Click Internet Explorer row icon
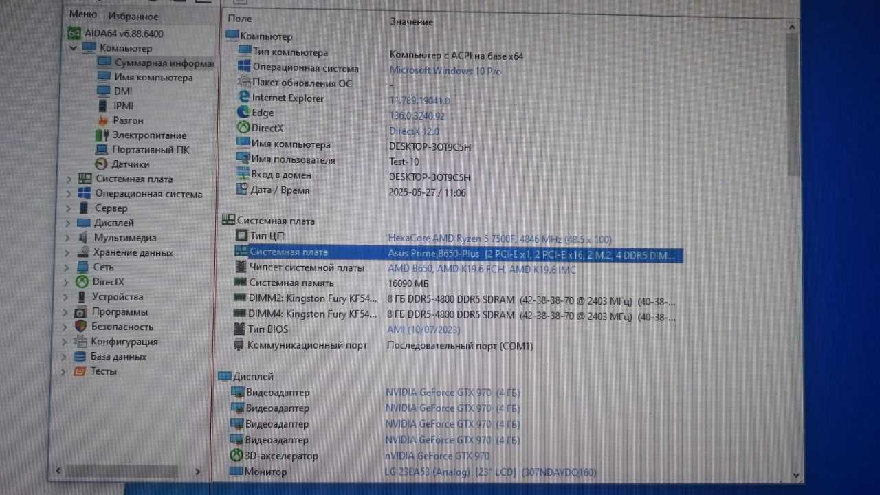The height and width of the screenshot is (495, 880). tap(243, 98)
